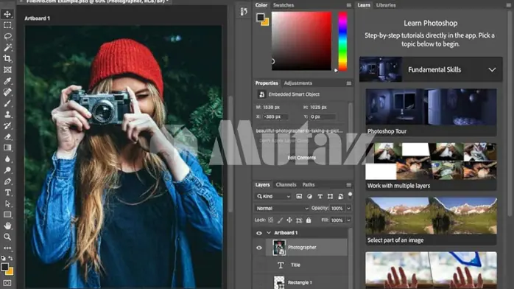Select the Hand tool

7,226
